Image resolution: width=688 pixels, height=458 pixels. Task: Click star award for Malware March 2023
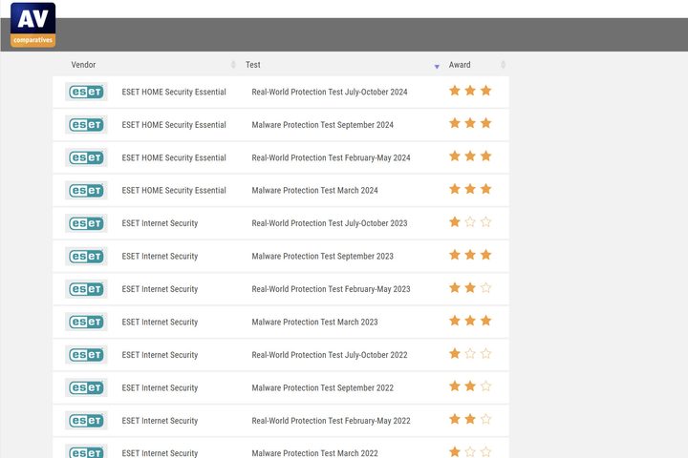pyautogui.click(x=470, y=321)
